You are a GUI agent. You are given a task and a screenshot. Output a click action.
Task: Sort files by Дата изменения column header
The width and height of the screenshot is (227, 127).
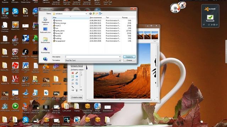point(97,18)
